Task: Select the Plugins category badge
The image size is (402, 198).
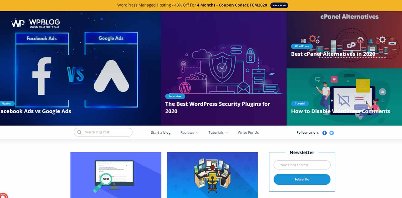Action: [x=6, y=104]
